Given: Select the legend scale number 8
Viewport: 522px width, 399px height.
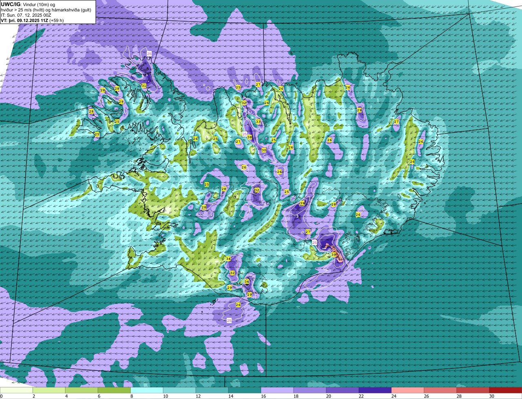Looking at the screenshot, I should [131, 396].
